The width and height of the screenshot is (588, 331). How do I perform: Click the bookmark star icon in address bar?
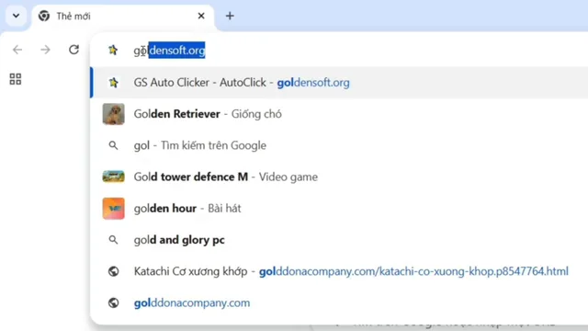(113, 50)
